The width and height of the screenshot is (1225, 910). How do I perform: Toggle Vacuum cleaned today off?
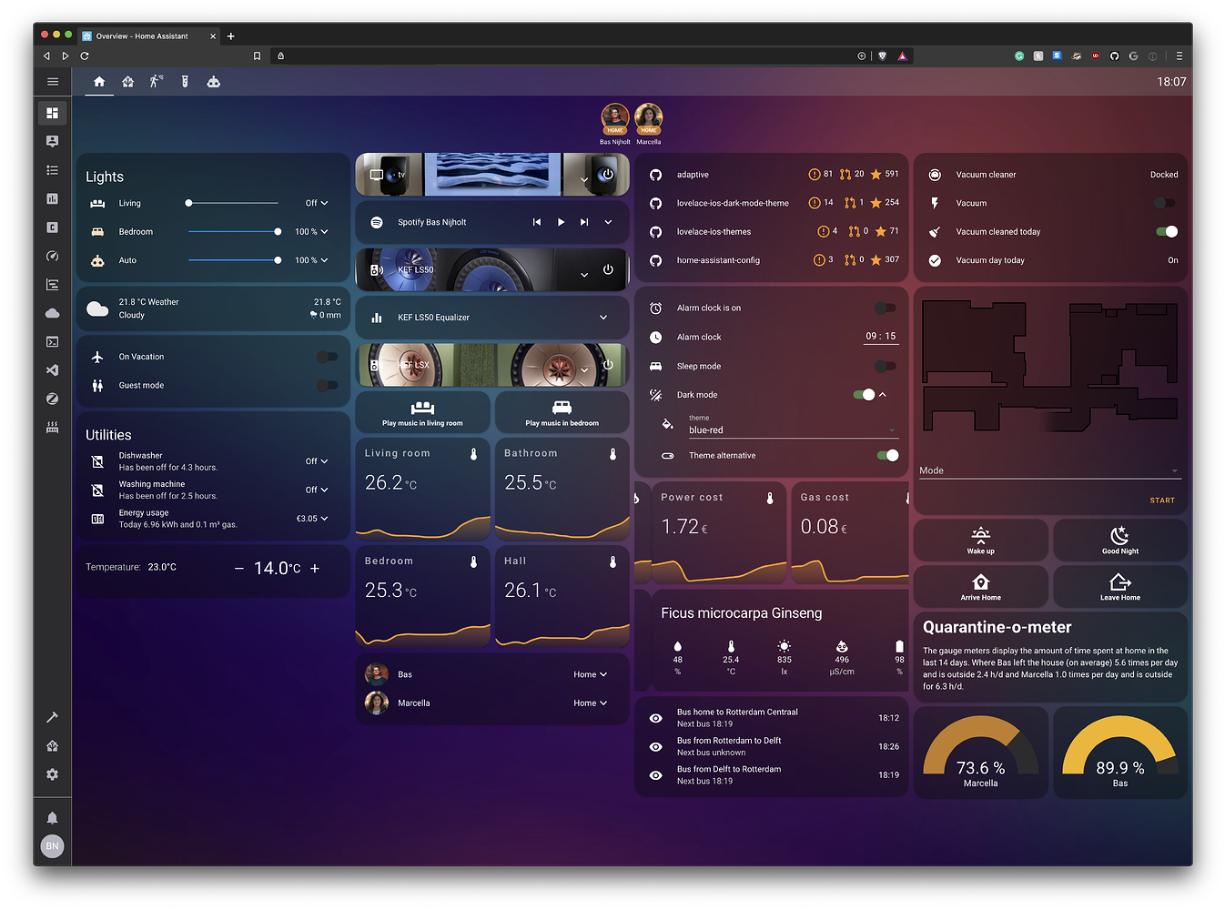(x=1166, y=231)
